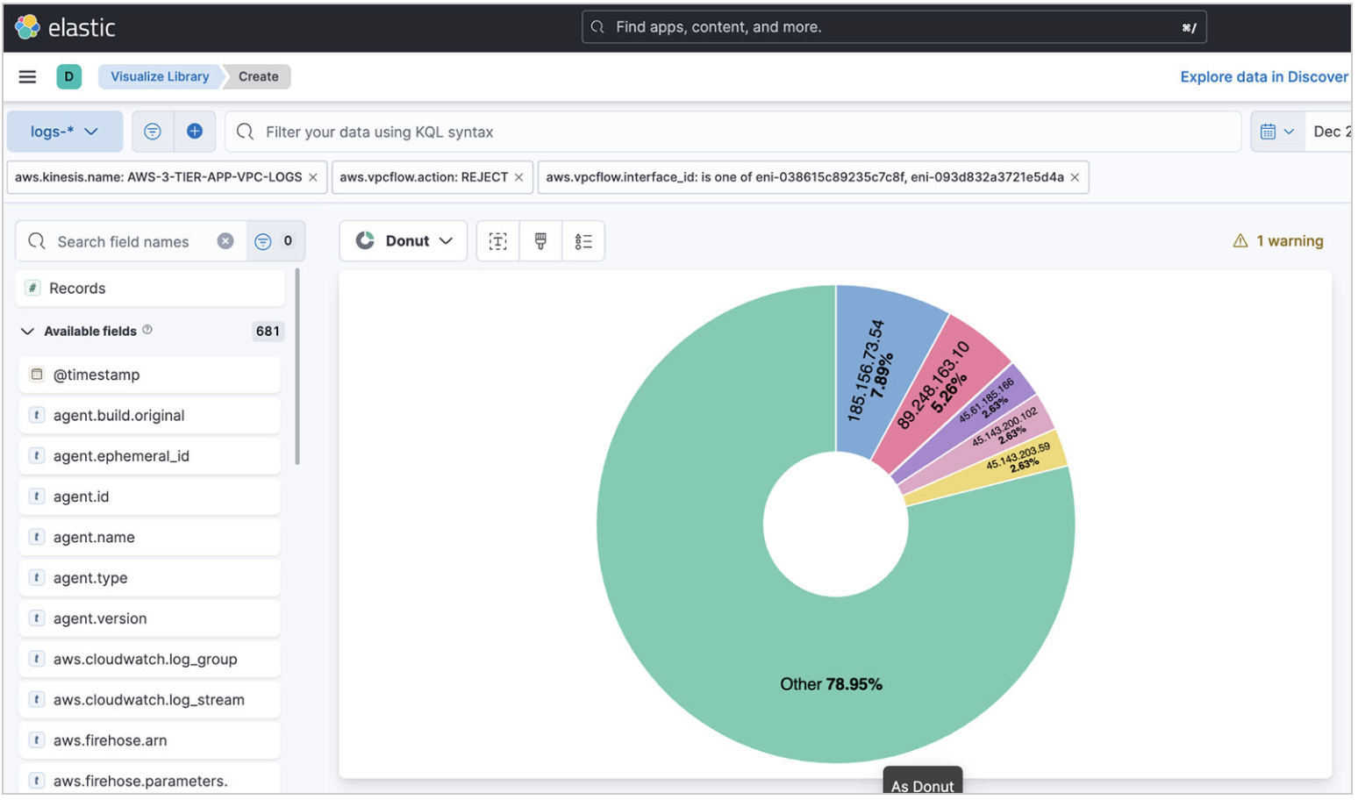This screenshot has height=800, width=1358.
Task: Open the appearance paintbrush settings icon
Action: pos(540,240)
